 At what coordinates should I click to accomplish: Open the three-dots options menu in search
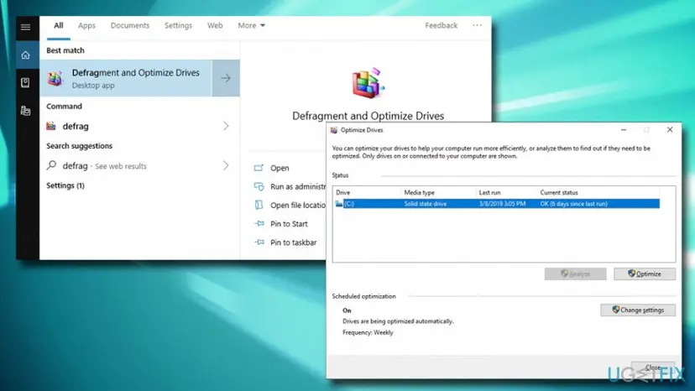[477, 25]
